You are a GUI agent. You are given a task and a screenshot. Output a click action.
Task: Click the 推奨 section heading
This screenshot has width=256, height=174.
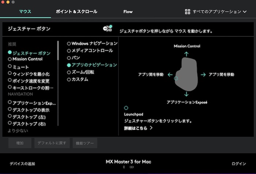(x=12, y=44)
